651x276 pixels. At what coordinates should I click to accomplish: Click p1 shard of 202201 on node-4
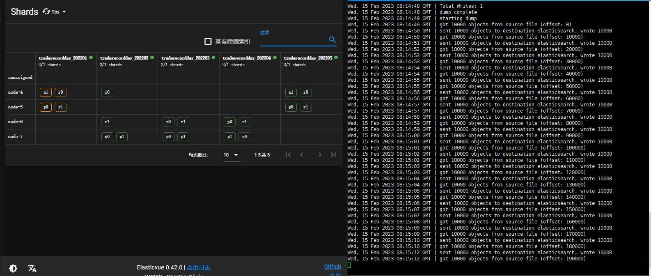point(46,92)
